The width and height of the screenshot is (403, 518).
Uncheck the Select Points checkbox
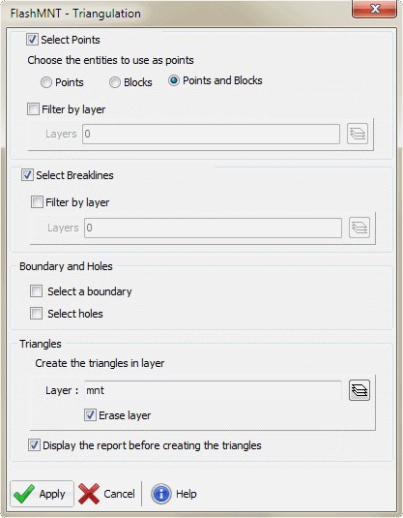point(32,40)
